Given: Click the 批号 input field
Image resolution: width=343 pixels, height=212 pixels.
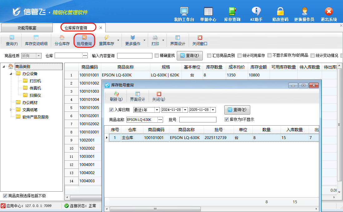Looking at the screenshot, I should click(198, 120).
